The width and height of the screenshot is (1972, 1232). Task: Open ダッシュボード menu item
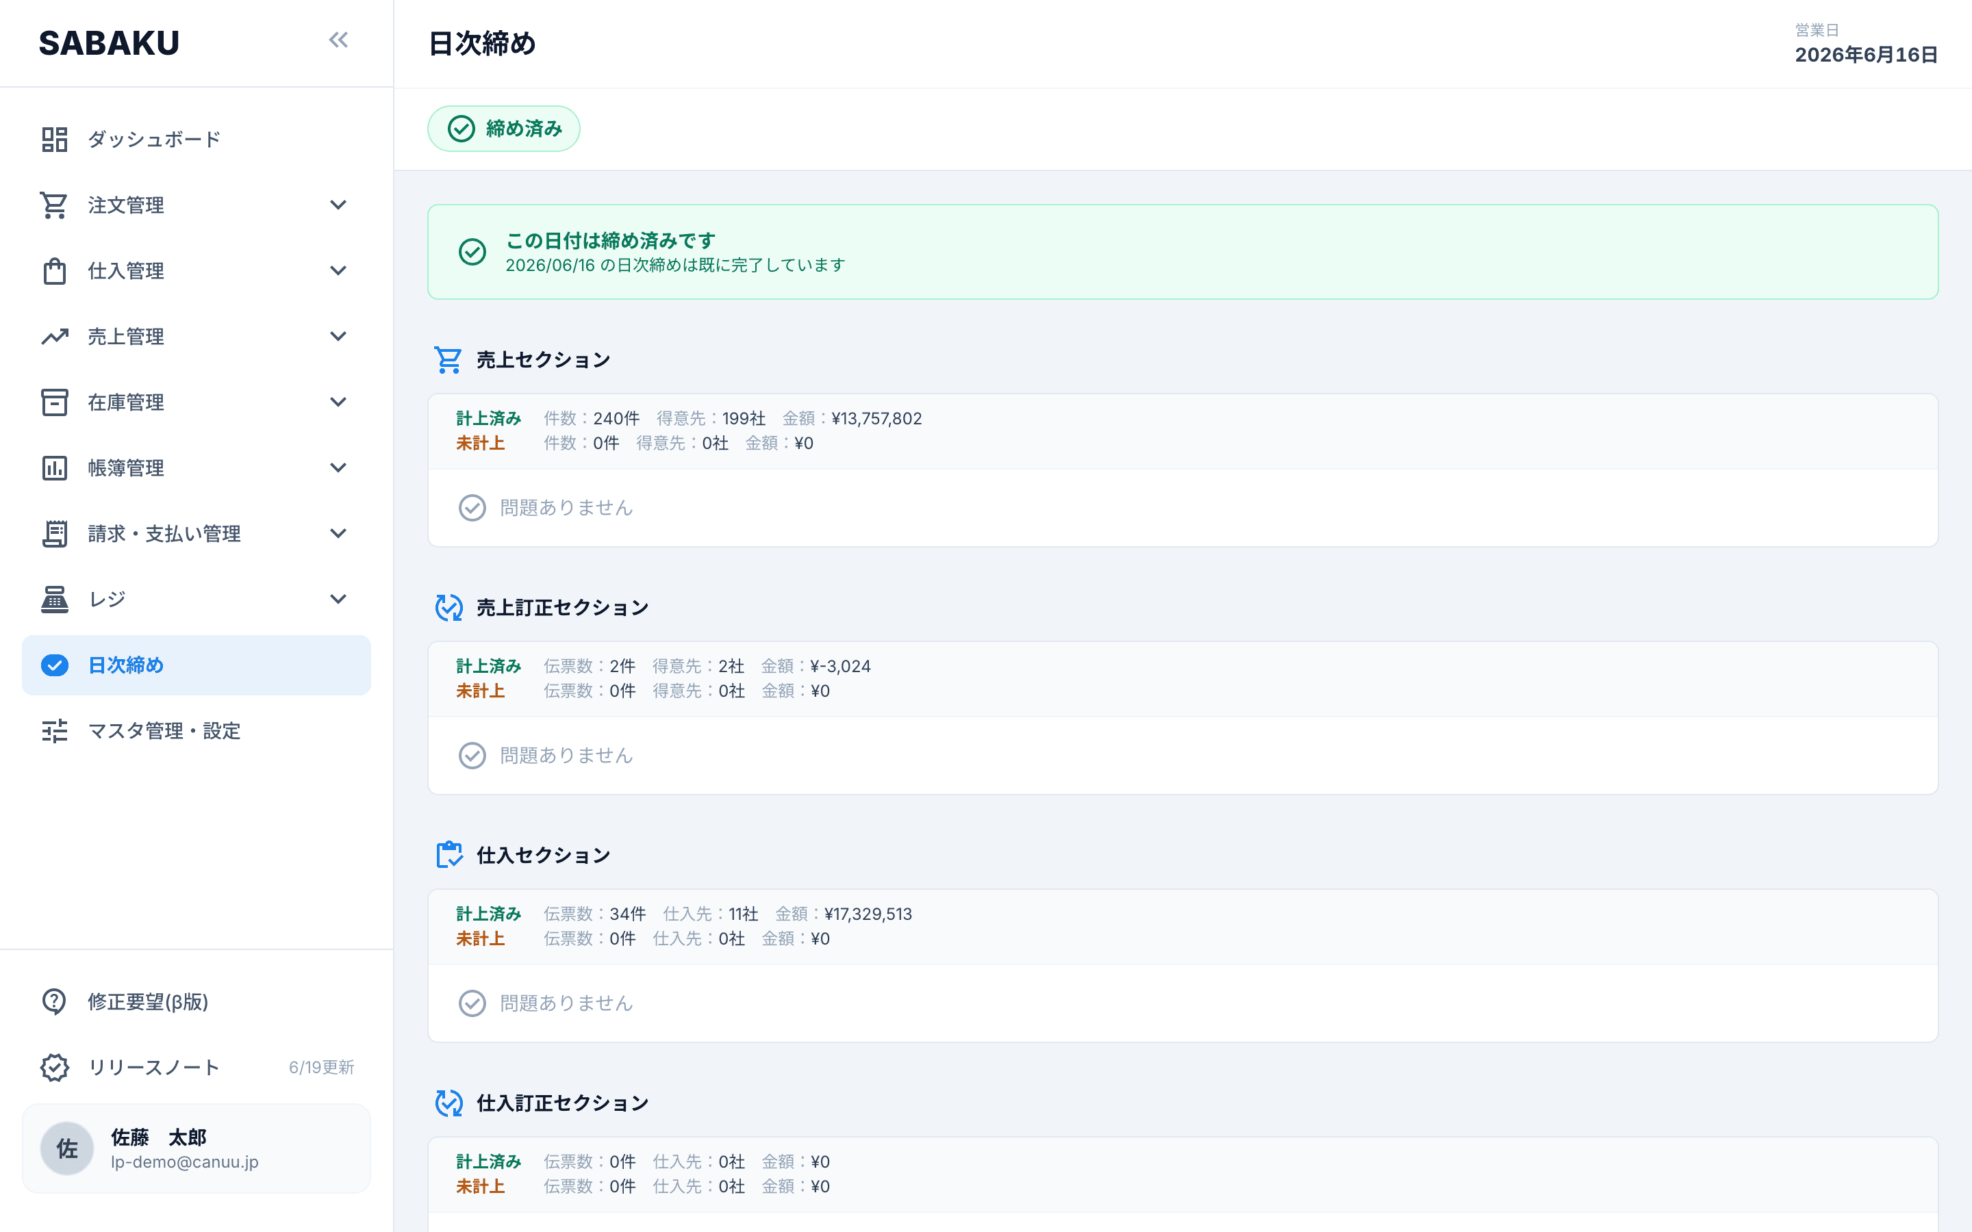coord(197,140)
